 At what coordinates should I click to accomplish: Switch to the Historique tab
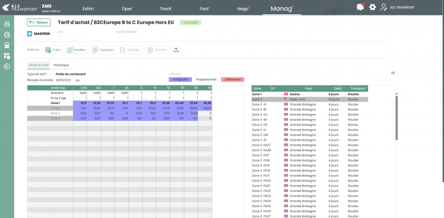(61, 65)
